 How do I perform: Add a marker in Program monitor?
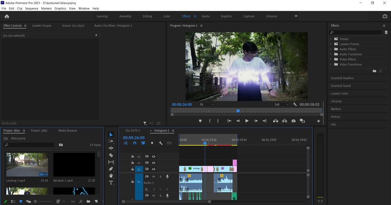click(200, 121)
